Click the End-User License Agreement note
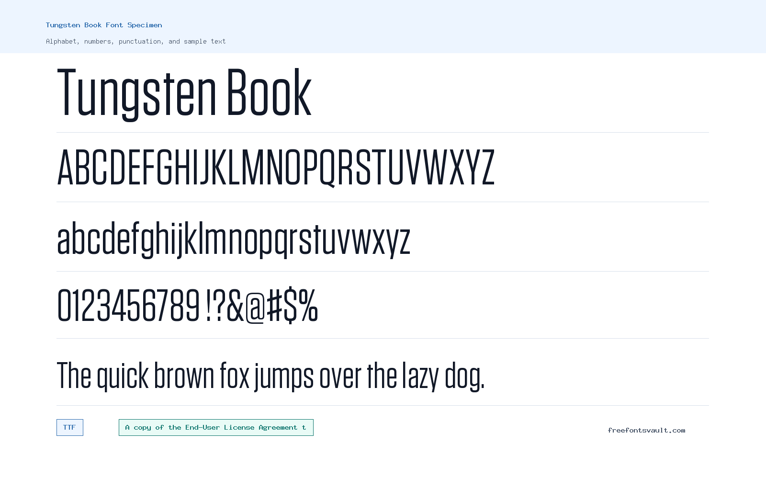Screen dimensions: 766x479 click(216, 427)
